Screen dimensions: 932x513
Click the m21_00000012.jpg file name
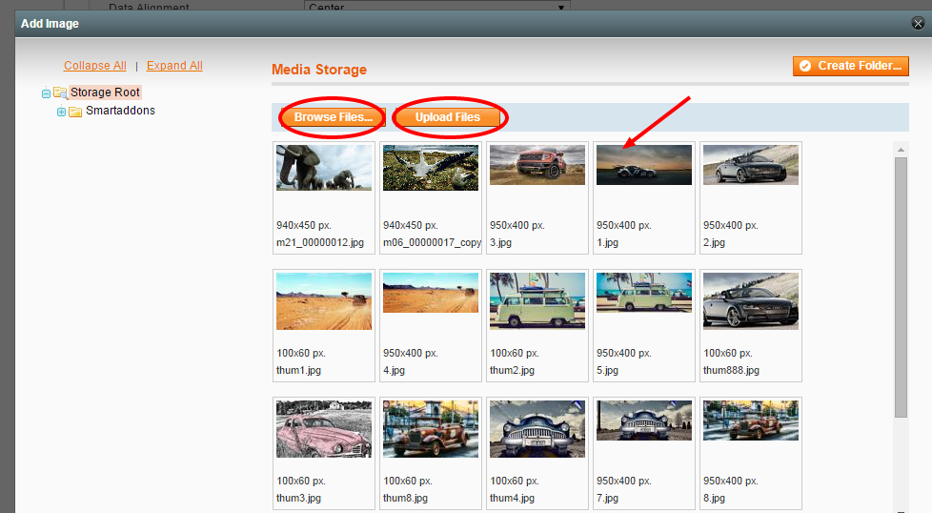click(320, 242)
